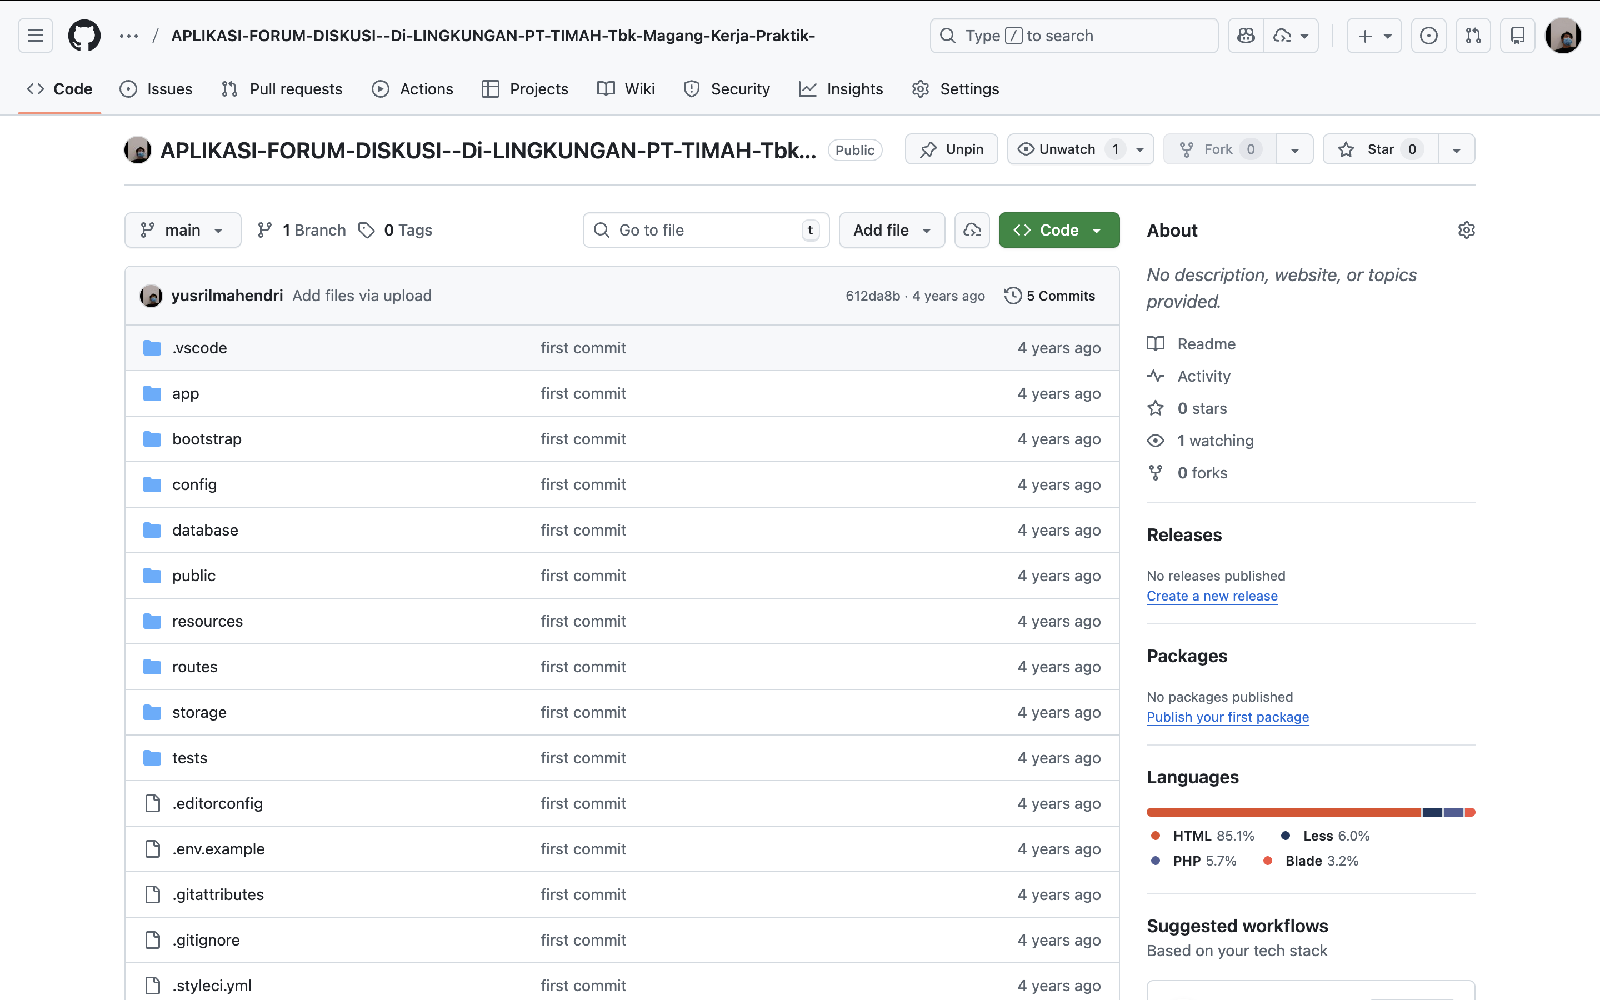
Task: Open Copilot chat icon in header
Action: tap(1246, 36)
